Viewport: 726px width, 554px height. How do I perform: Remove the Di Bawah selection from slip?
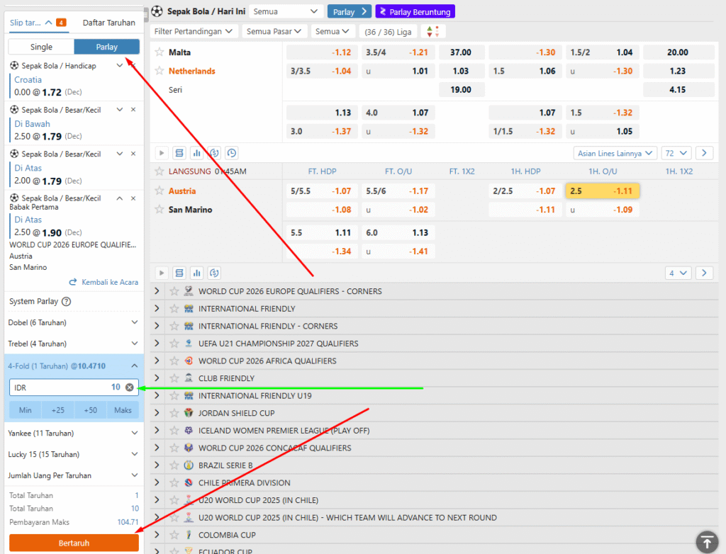133,110
